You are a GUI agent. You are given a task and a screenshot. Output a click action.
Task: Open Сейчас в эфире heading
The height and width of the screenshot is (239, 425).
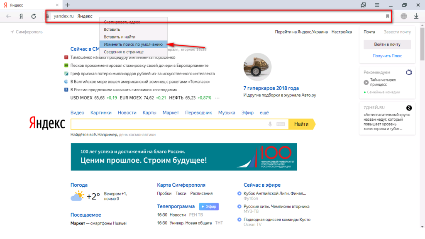click(262, 185)
